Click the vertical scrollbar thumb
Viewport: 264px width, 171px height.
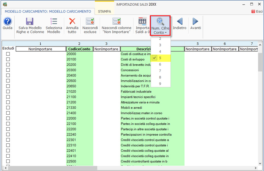click(260, 62)
